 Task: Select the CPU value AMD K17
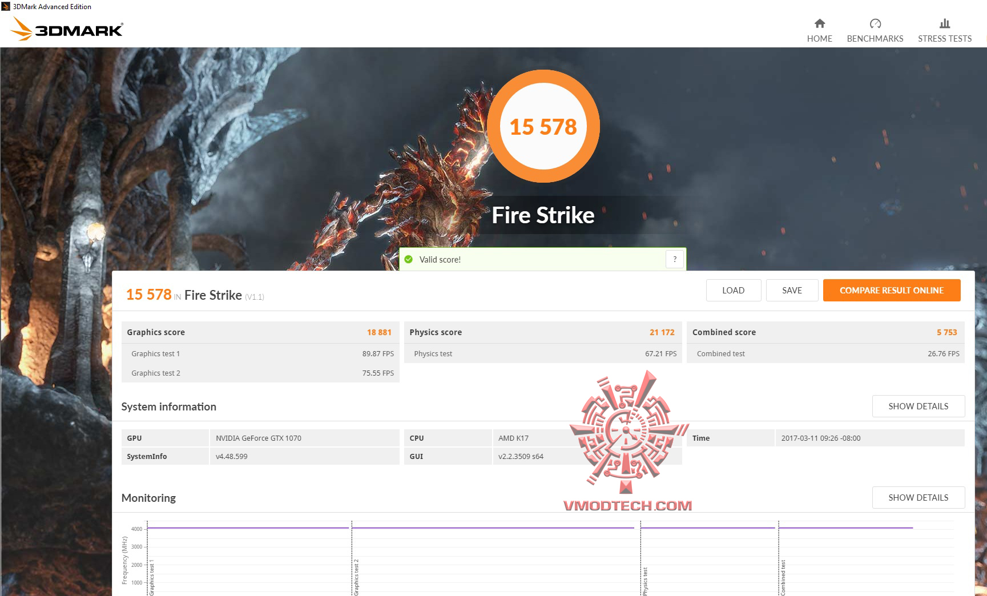[x=513, y=438]
